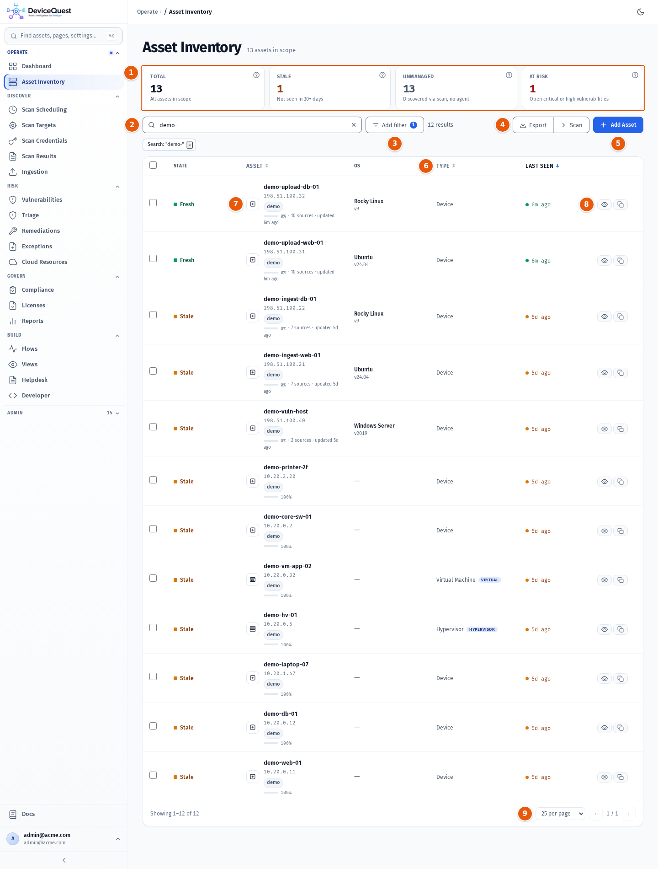Click the DeviceQuest logo
The image size is (658, 869).
click(39, 11)
